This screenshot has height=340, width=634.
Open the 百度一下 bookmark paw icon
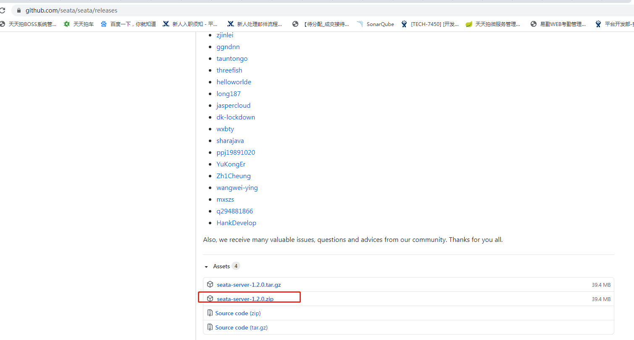tap(104, 24)
